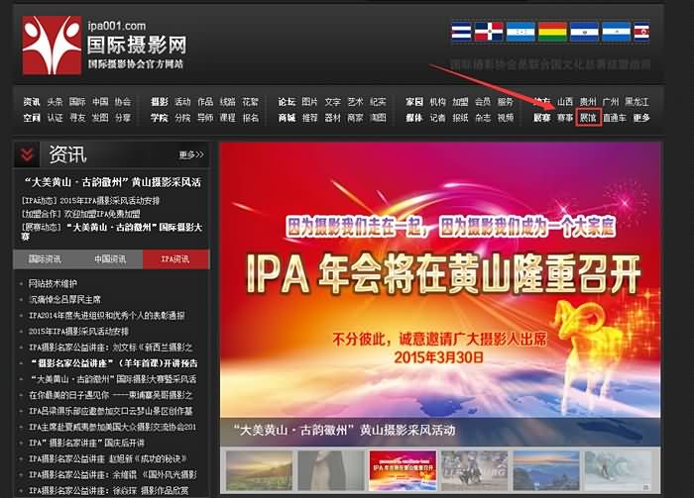The image size is (694, 498).
Task: Open the 赛事 navigation link
Action: pos(565,118)
